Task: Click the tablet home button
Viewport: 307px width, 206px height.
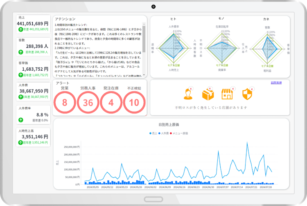Action: tap(153, 199)
